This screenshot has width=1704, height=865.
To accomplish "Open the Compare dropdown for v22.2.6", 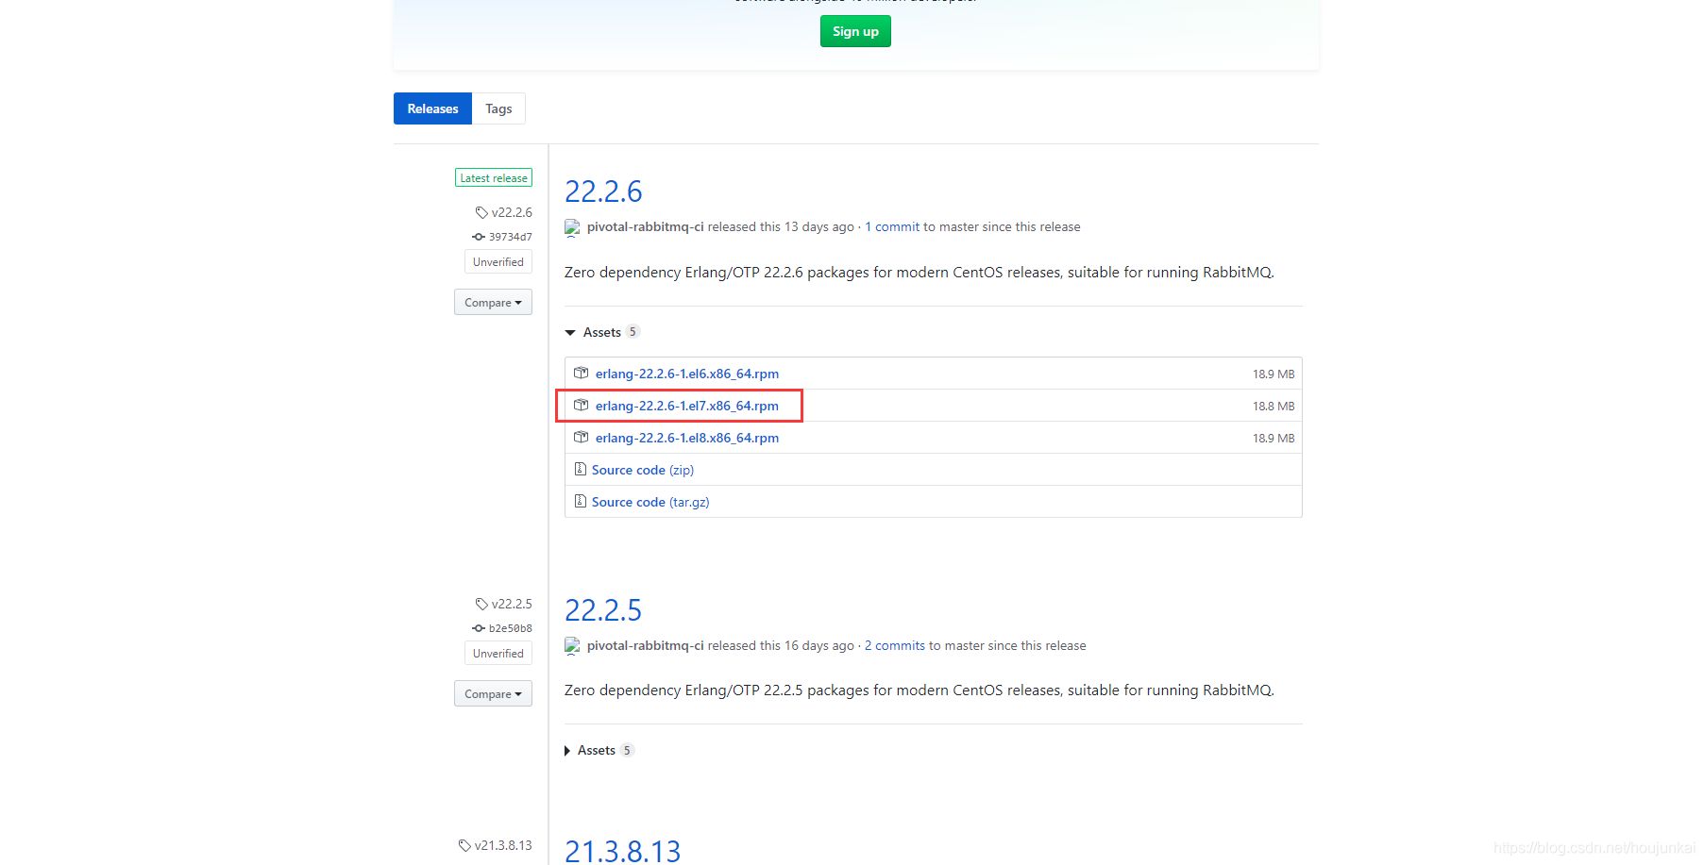I will (x=493, y=302).
